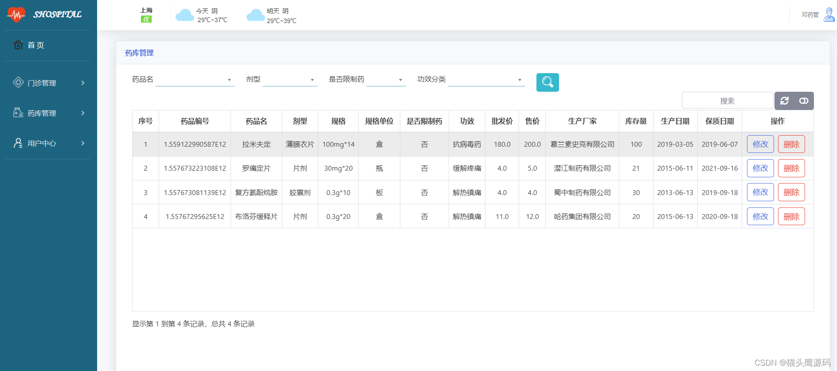
Task: Click the 药品编号 column header
Action: tap(195, 121)
